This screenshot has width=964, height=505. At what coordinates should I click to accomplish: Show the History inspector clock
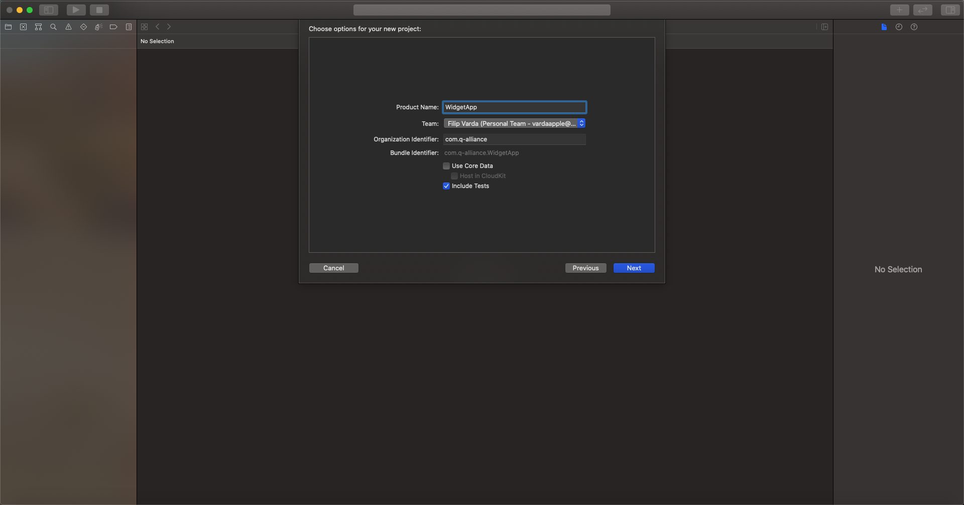point(899,27)
